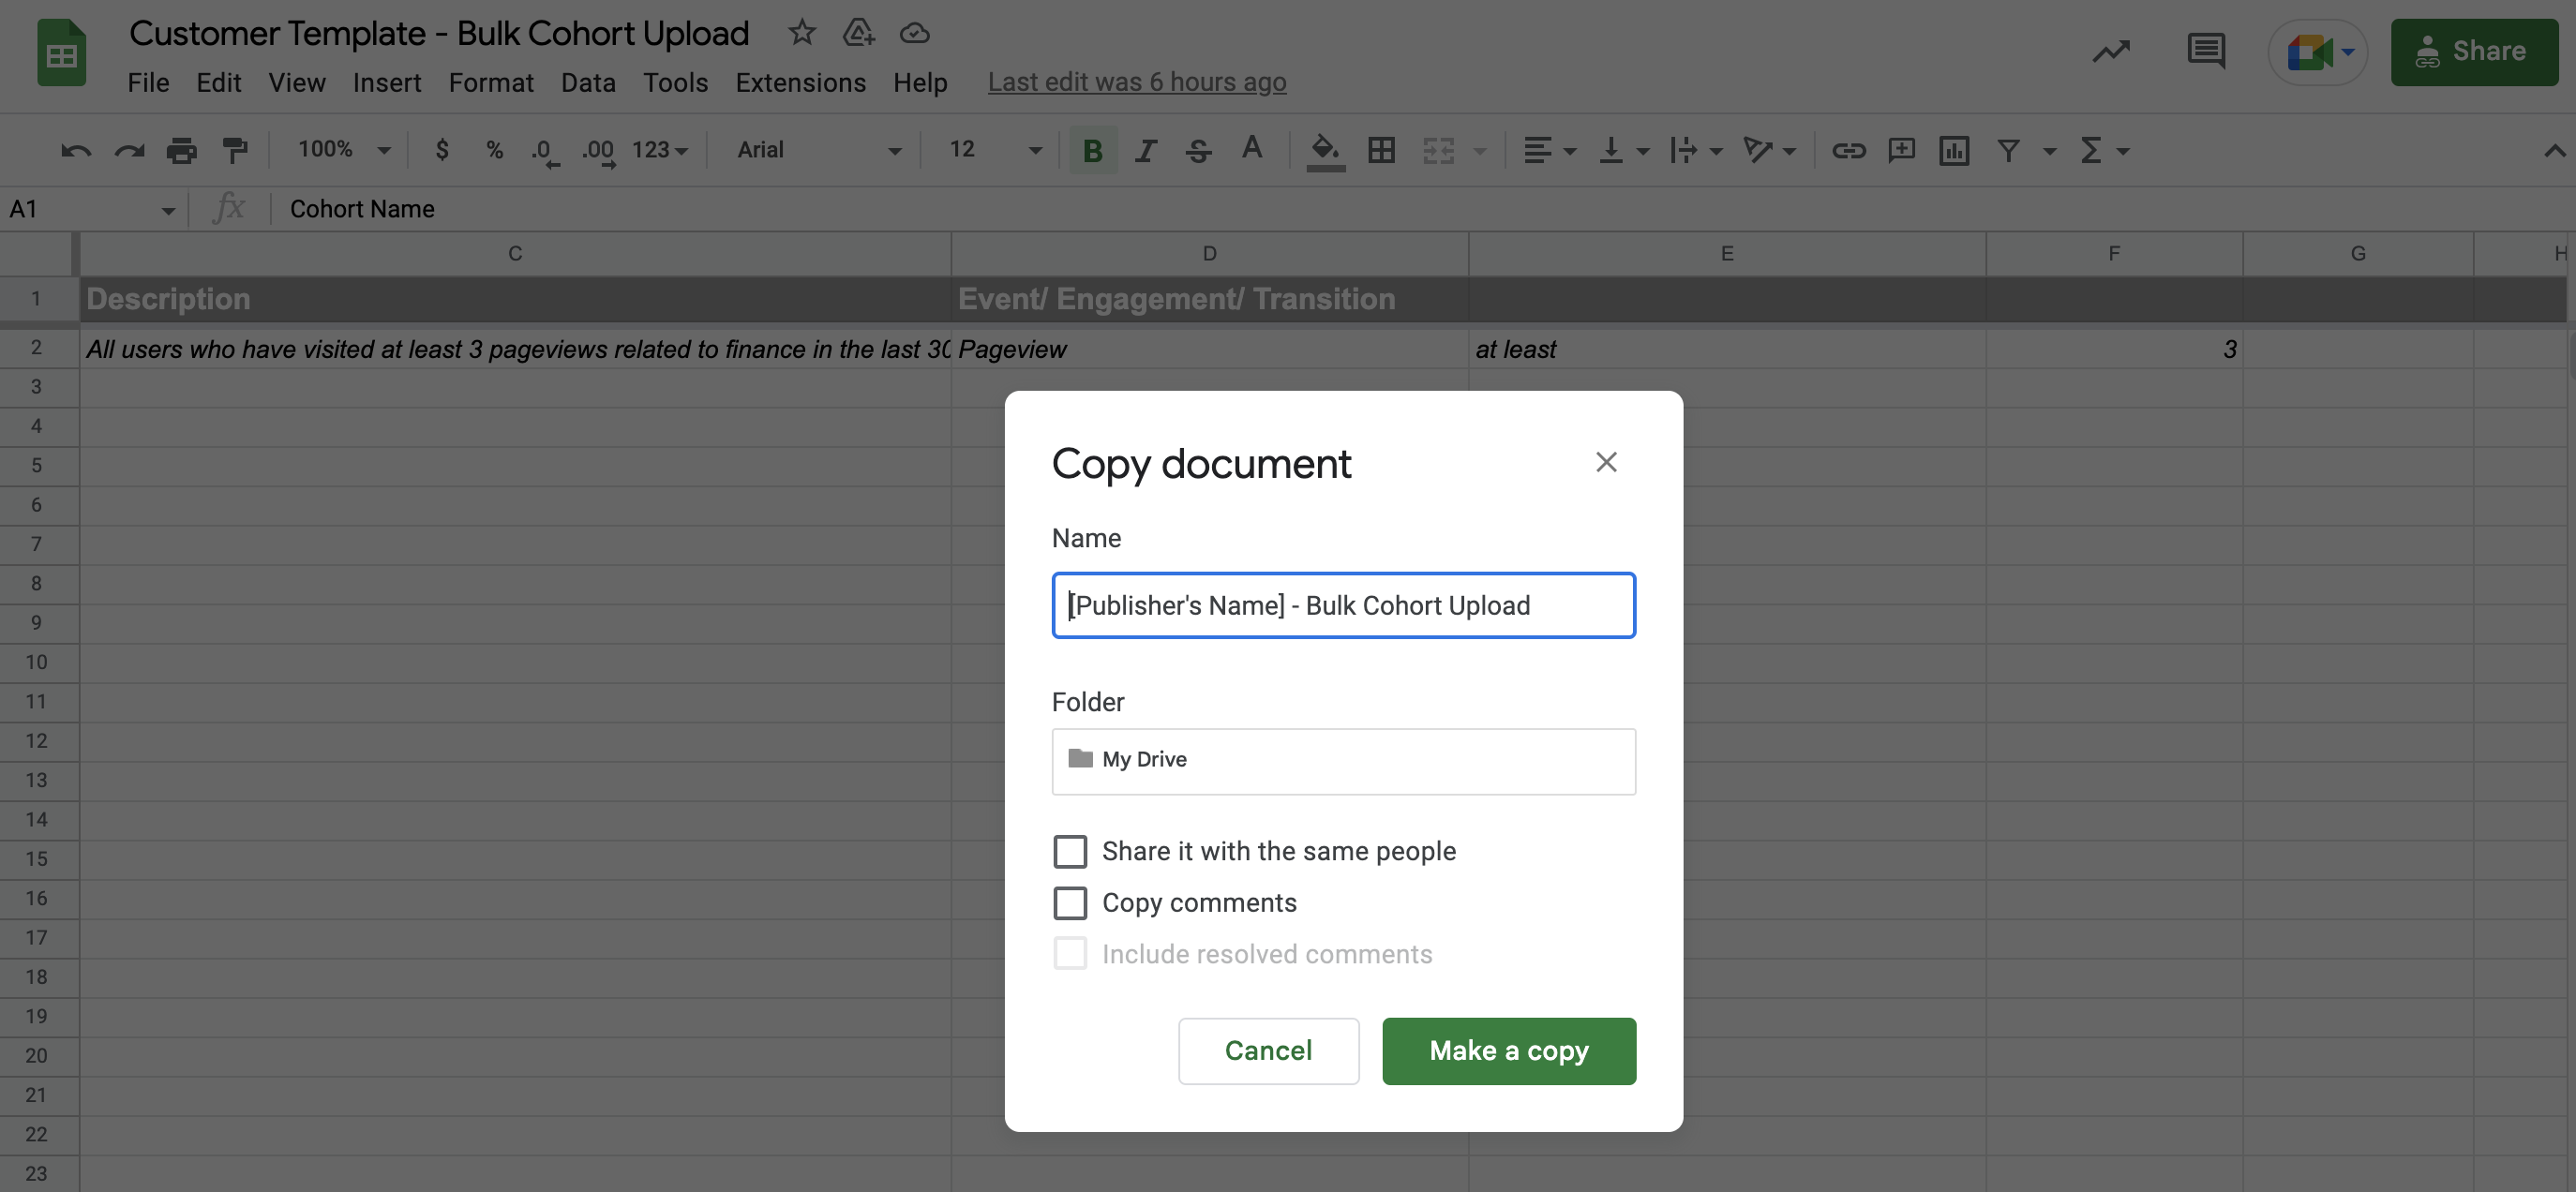2576x1192 pixels.
Task: Click the merge cells icon
Action: point(1439,150)
